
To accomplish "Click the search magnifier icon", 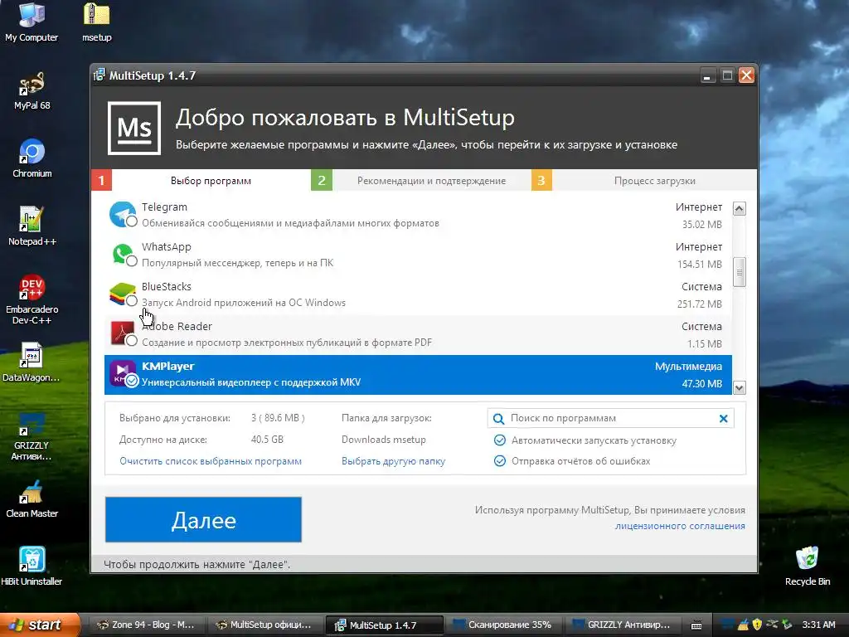I will [x=498, y=419].
